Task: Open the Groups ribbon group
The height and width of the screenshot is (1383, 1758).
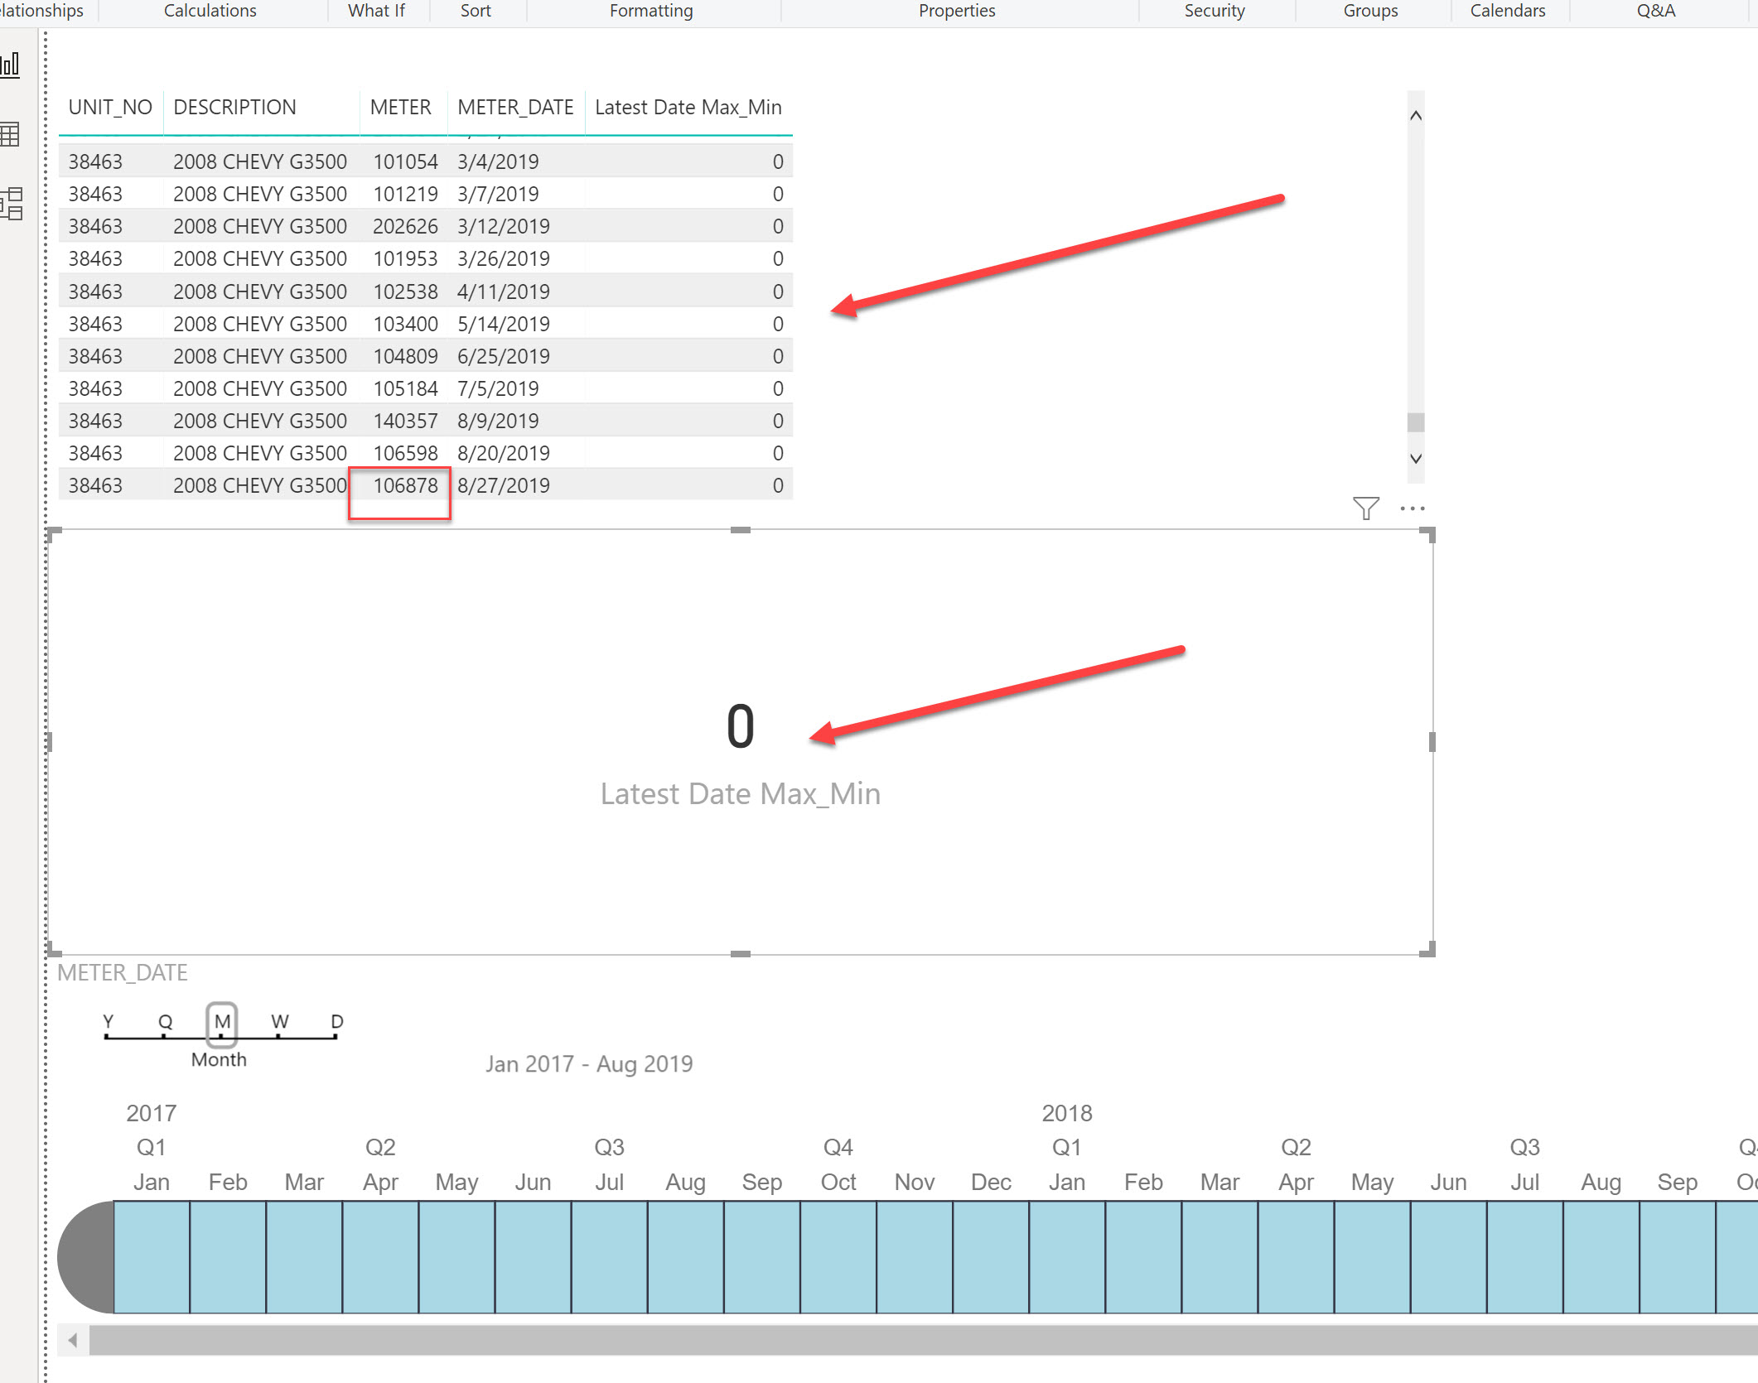Action: click(x=1370, y=11)
